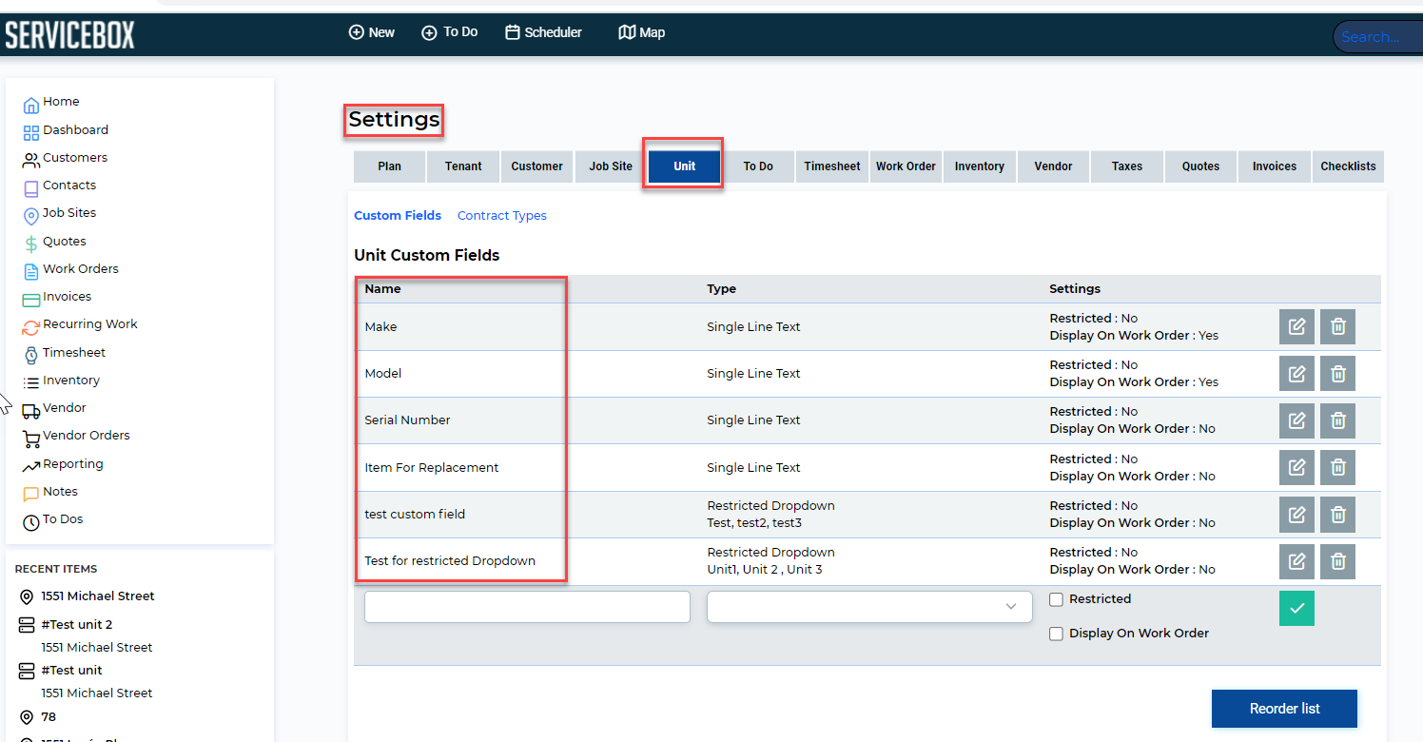
Task: Open the Scheduler from top bar
Action: click(543, 32)
